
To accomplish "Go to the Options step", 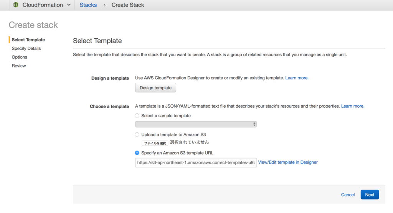I will pyautogui.click(x=19, y=57).
